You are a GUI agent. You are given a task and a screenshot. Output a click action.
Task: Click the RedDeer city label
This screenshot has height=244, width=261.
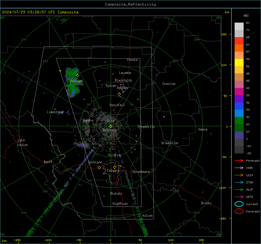(123, 88)
